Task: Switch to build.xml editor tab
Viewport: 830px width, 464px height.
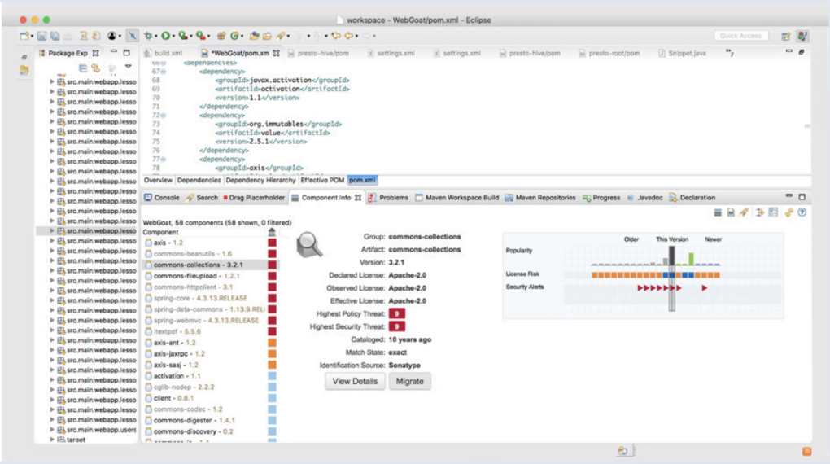Action: pyautogui.click(x=163, y=53)
